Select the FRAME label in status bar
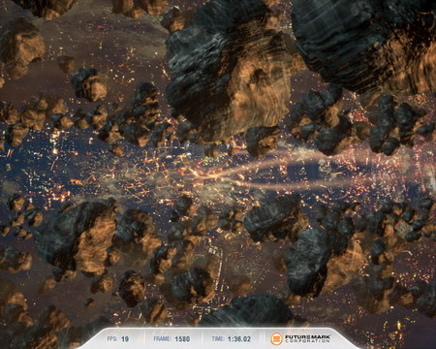This screenshot has width=436, height=349. 163,339
